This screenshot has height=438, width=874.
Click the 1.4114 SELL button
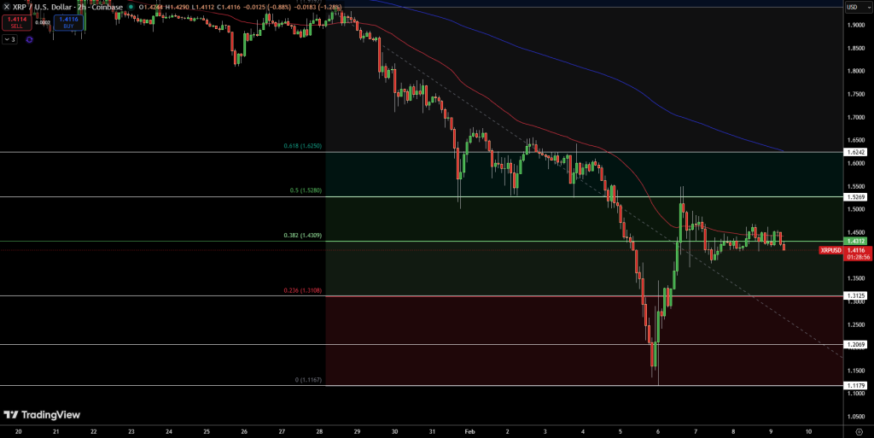(x=17, y=22)
